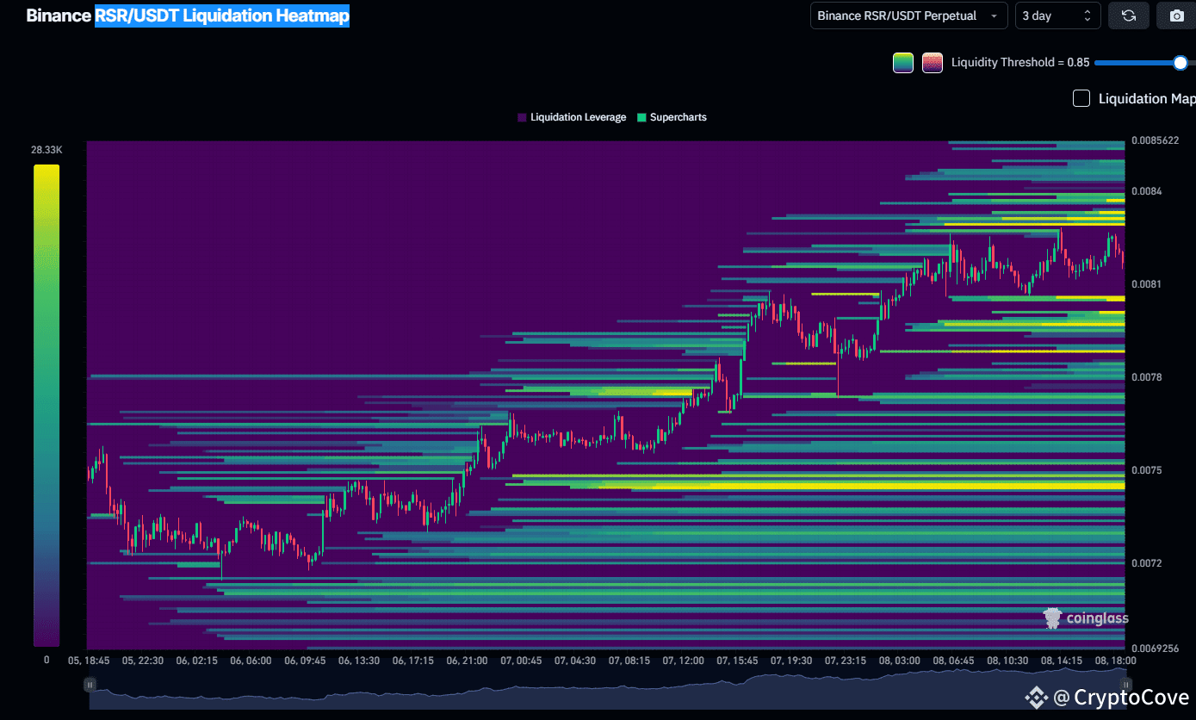Click the 0.0081 price axis label
The height and width of the screenshot is (720, 1196).
(x=1146, y=284)
